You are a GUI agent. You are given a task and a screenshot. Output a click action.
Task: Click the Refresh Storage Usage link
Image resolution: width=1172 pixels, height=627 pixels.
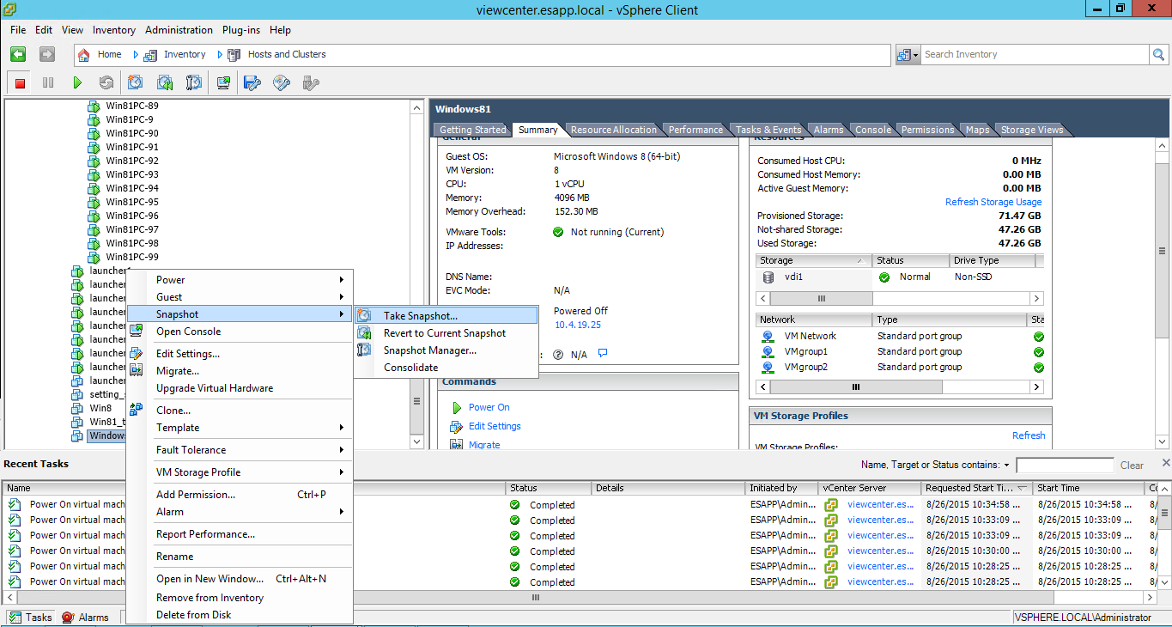(993, 202)
